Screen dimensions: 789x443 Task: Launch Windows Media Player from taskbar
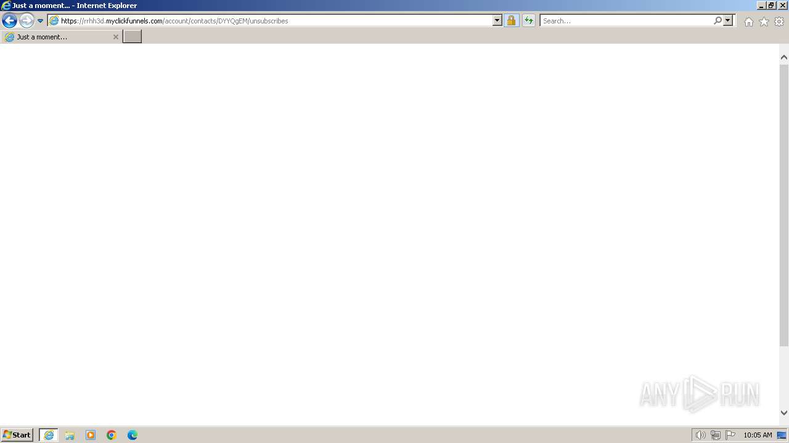click(x=91, y=435)
